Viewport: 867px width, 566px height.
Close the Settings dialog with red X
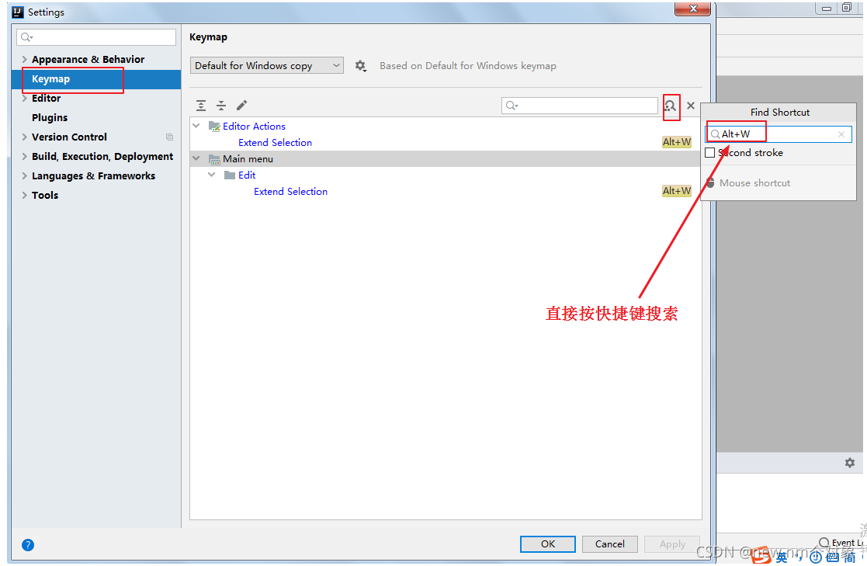[x=692, y=9]
